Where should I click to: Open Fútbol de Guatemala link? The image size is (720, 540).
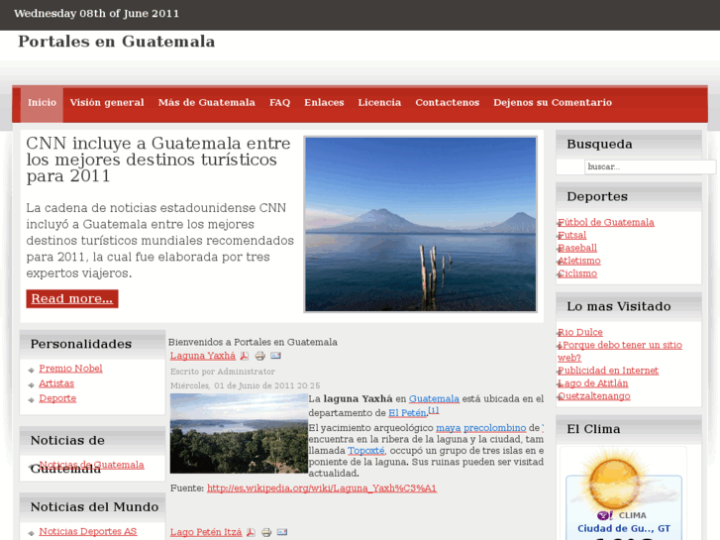(606, 222)
